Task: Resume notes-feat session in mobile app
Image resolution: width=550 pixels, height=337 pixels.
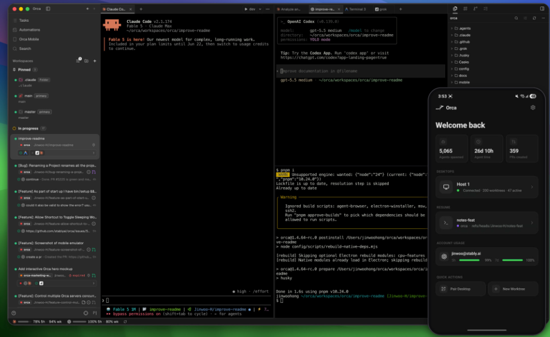Action: pos(487,223)
